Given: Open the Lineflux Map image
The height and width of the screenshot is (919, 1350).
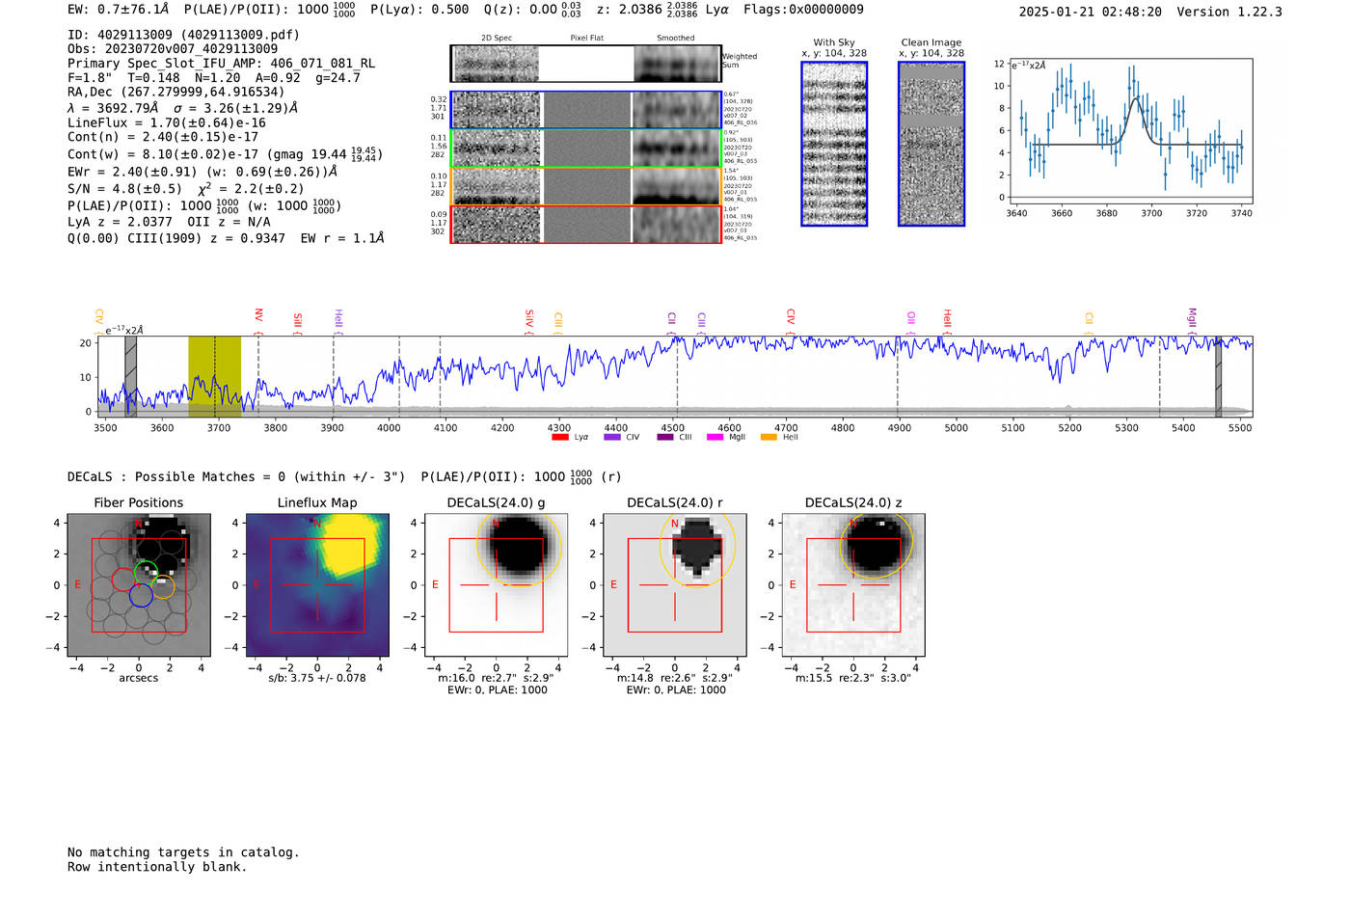Looking at the screenshot, I should click(x=317, y=585).
